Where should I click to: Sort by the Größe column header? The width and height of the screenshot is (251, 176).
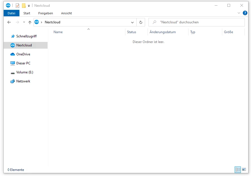pos(233,32)
